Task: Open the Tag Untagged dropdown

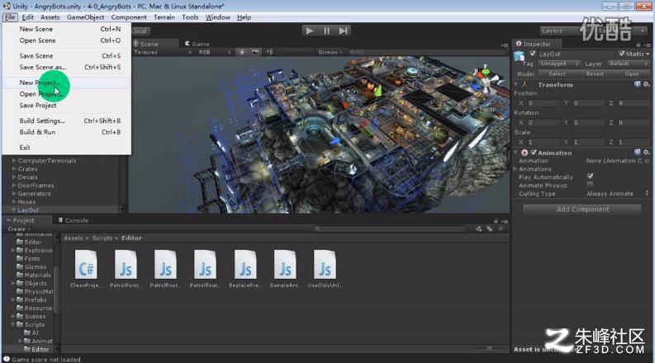Action: (x=559, y=64)
